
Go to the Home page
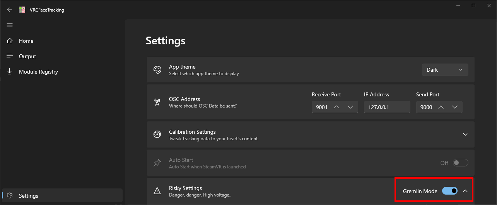26,41
